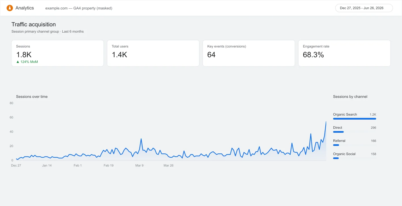Click the Sessions over time chart title
This screenshot has height=206, width=402.
32,97
